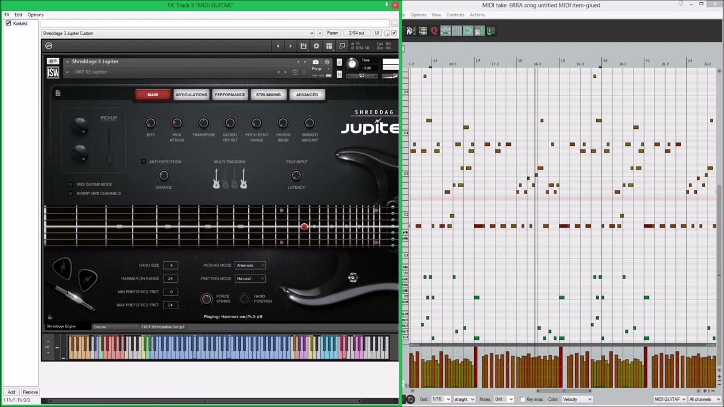Toggle Anti-Repetition checkbox

pos(143,162)
